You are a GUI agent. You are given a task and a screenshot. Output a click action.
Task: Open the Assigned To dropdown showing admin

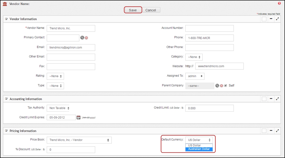point(195,76)
